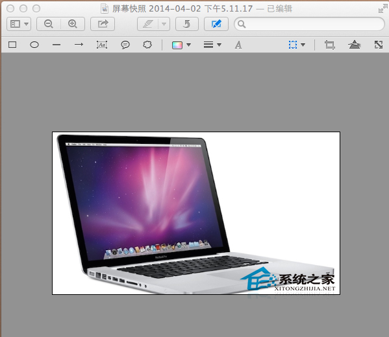Click the document proxy icon in title
The image size is (389, 337).
coord(105,9)
